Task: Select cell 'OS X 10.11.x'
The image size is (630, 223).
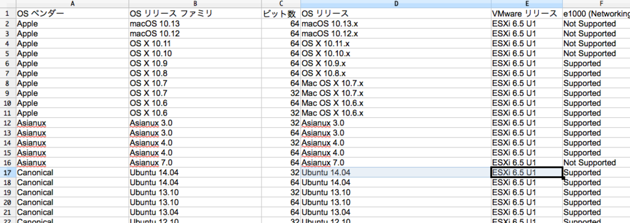Action: coord(396,44)
